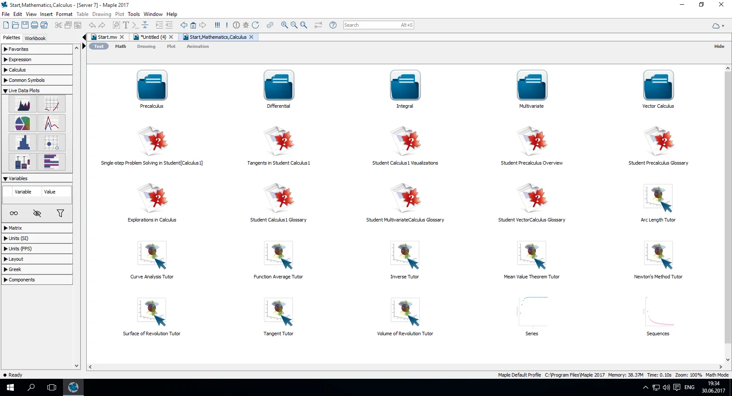Toggle hidden-variables eye icon in Variables palette
Viewport: 732px width, 396px height.
point(37,213)
